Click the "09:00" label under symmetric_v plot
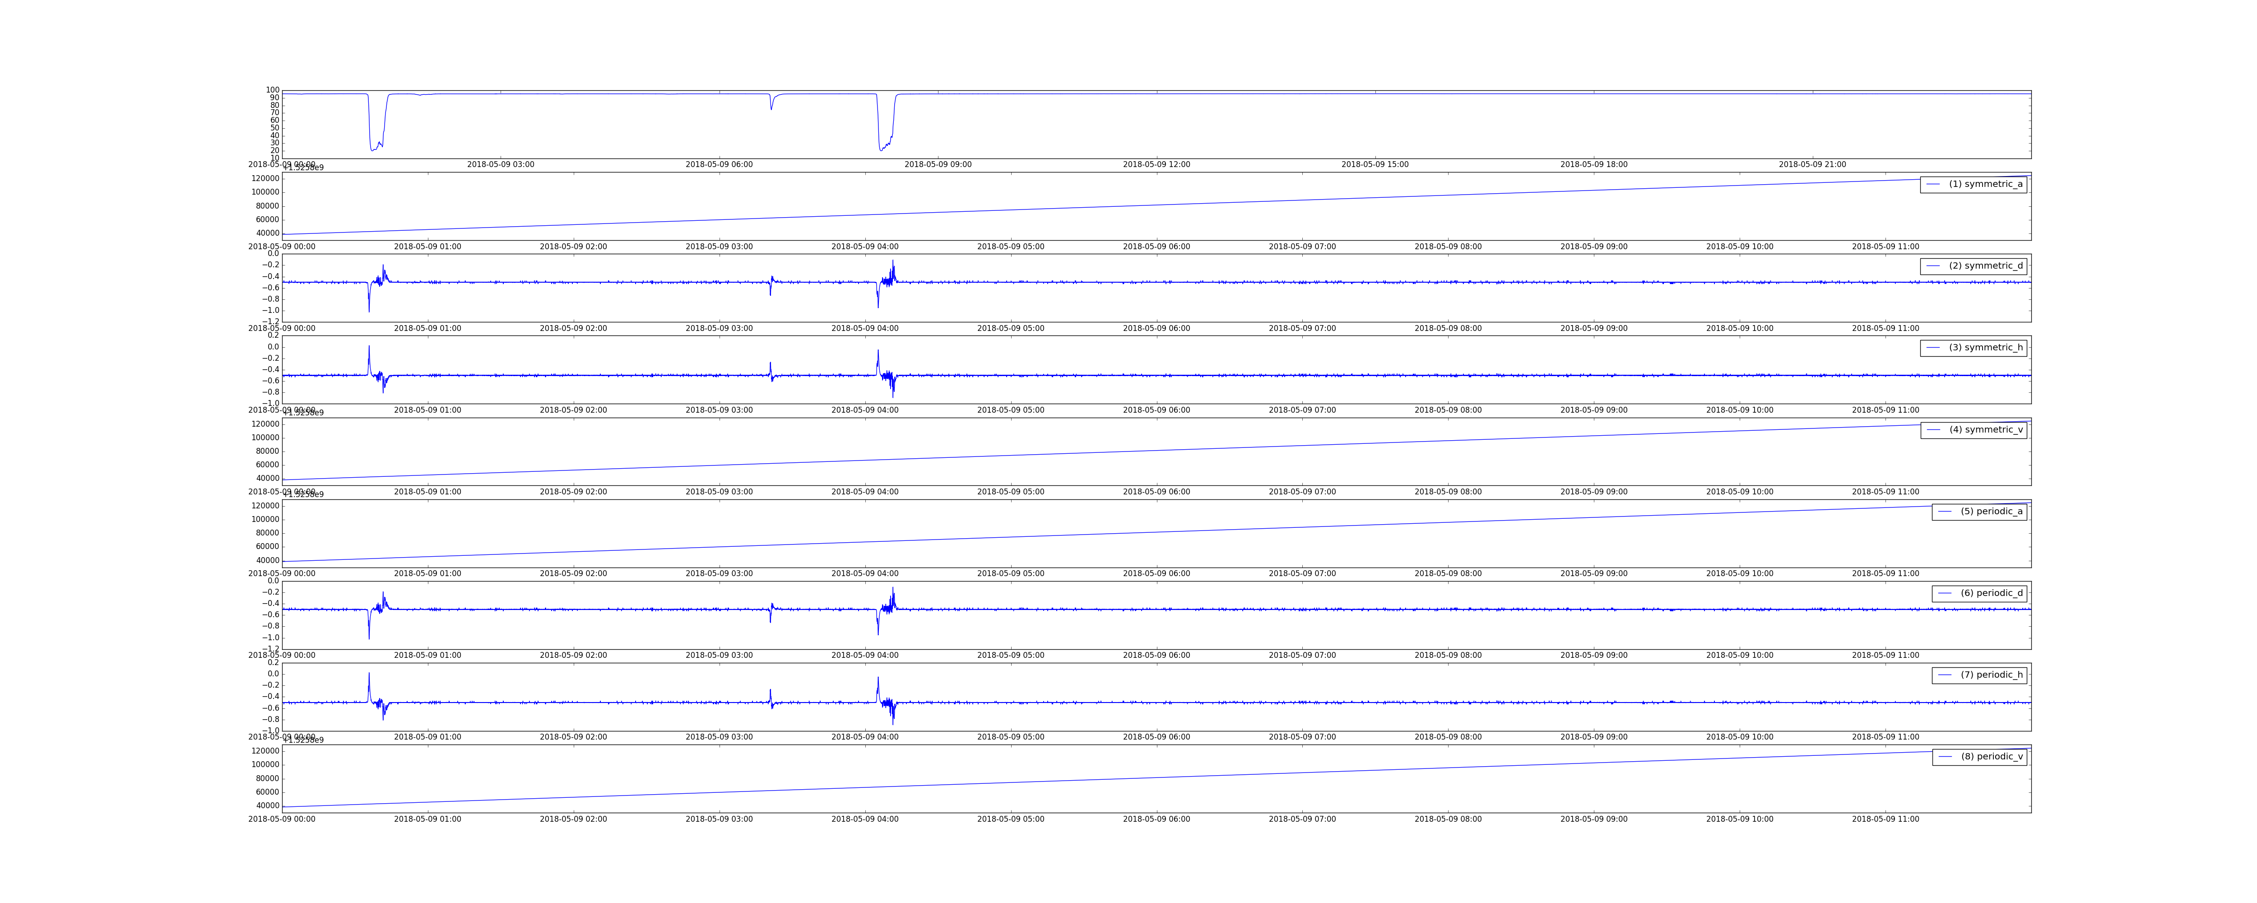Image resolution: width=2257 pixels, height=903 pixels. (x=1594, y=492)
